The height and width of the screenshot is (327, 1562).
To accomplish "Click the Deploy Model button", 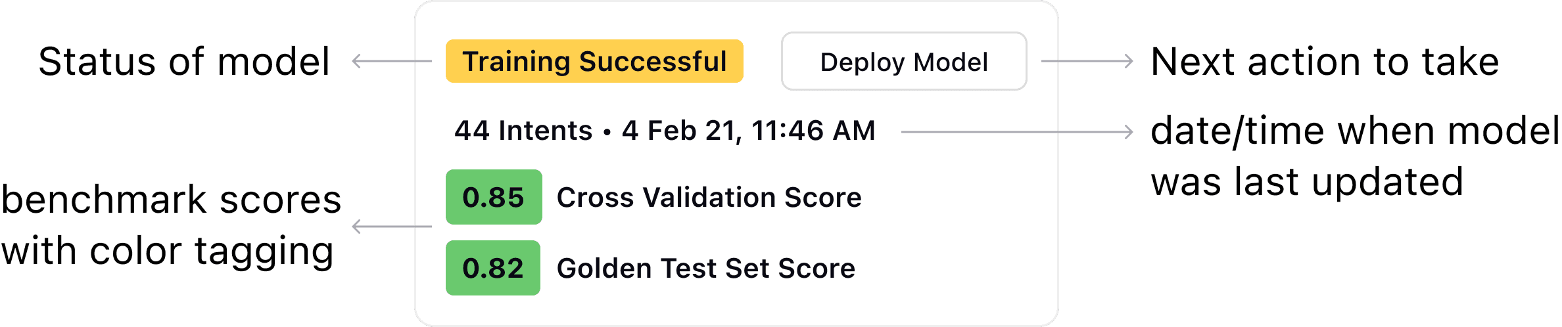I will coord(903,62).
